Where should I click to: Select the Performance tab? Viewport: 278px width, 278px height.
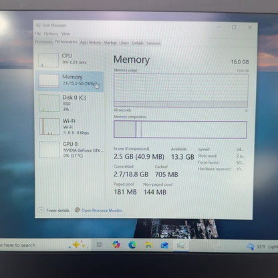66,41
